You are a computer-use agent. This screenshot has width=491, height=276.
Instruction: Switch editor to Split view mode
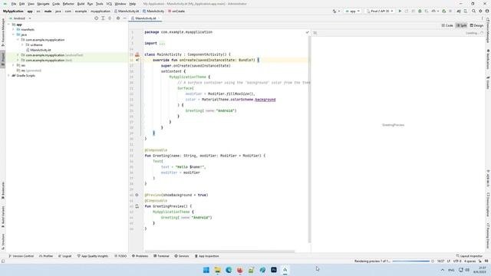tap(462, 25)
